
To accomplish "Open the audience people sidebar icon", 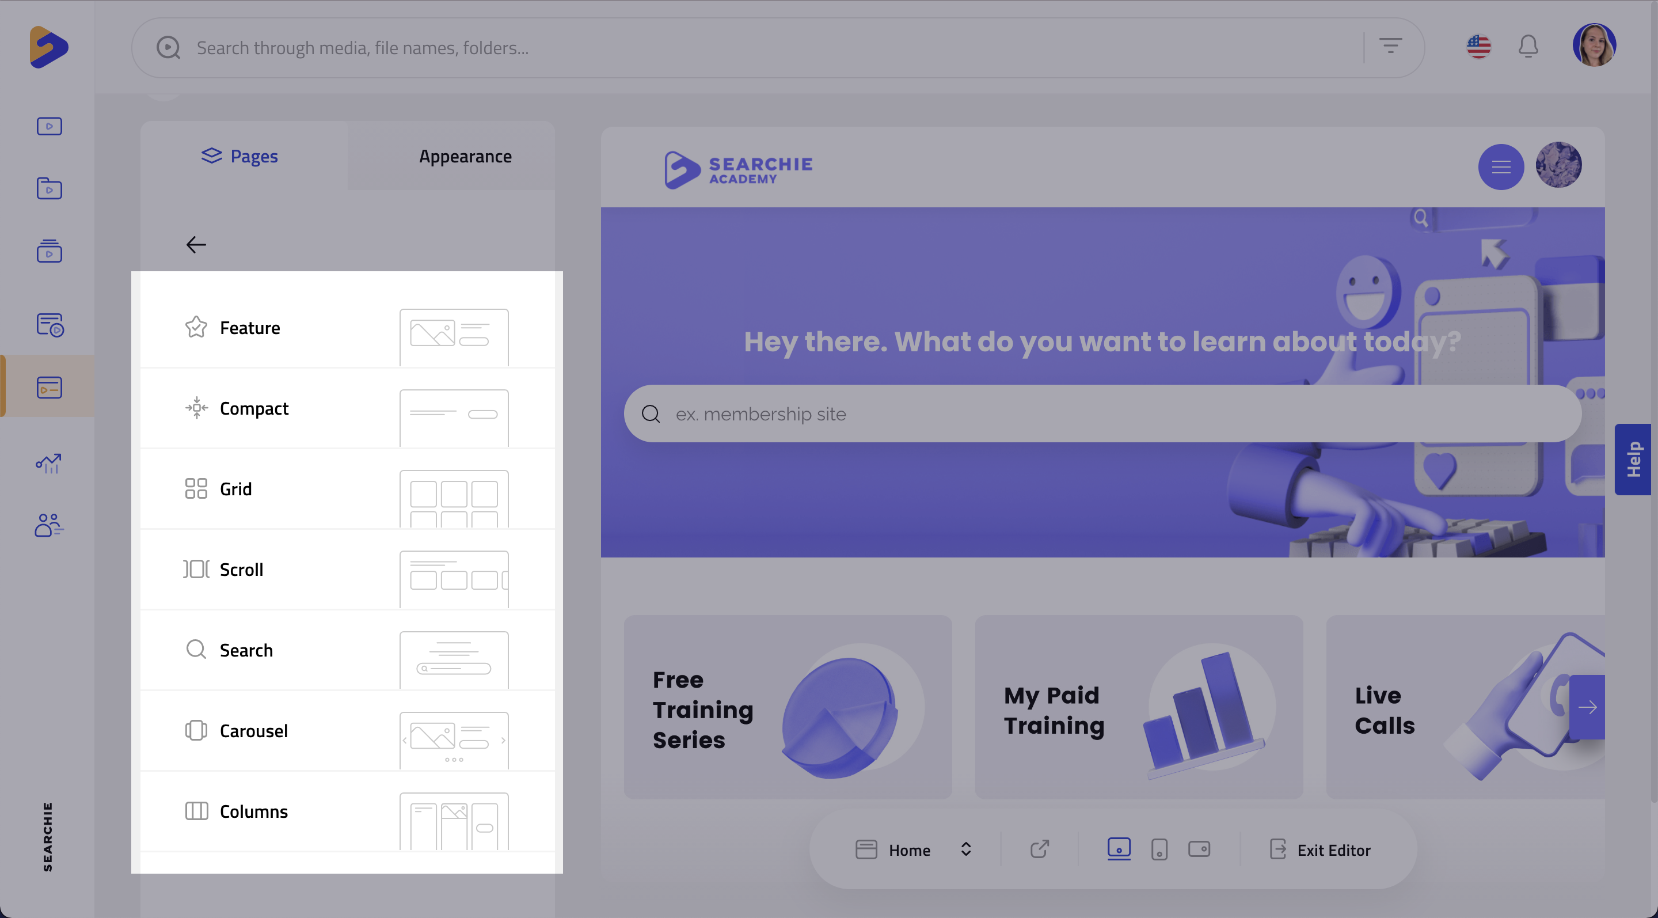I will (49, 525).
